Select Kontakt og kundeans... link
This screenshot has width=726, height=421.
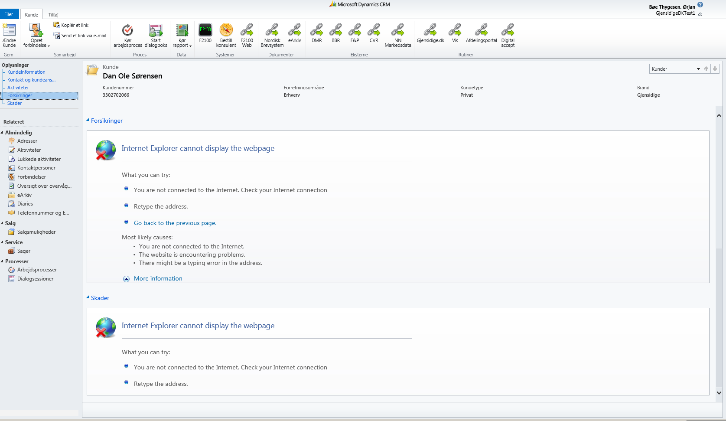click(31, 80)
